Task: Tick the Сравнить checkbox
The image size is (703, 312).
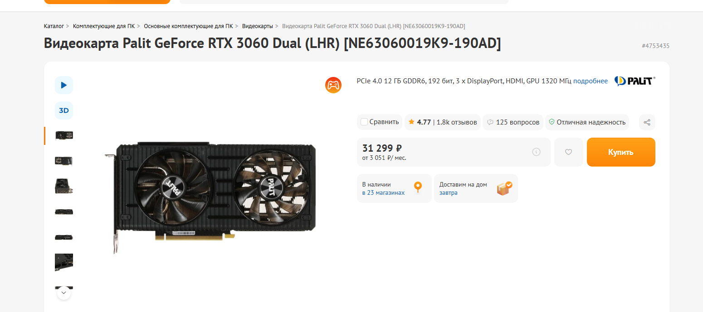Action: pyautogui.click(x=364, y=122)
